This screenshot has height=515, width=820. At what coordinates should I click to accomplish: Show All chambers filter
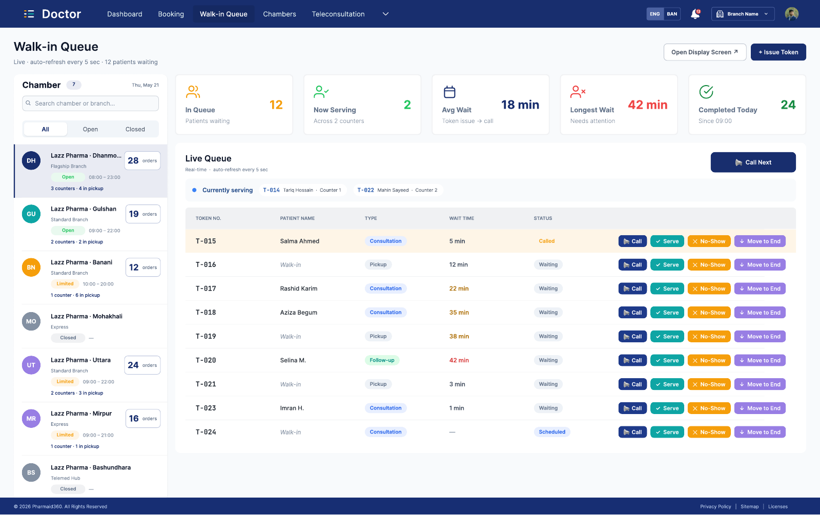click(45, 129)
